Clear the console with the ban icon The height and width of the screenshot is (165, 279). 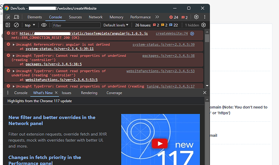click(x=16, y=25)
